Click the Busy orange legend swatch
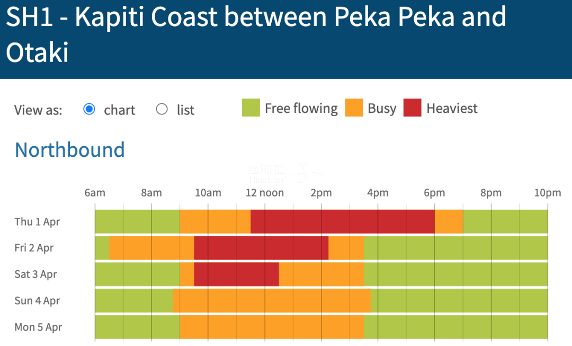 (x=354, y=108)
